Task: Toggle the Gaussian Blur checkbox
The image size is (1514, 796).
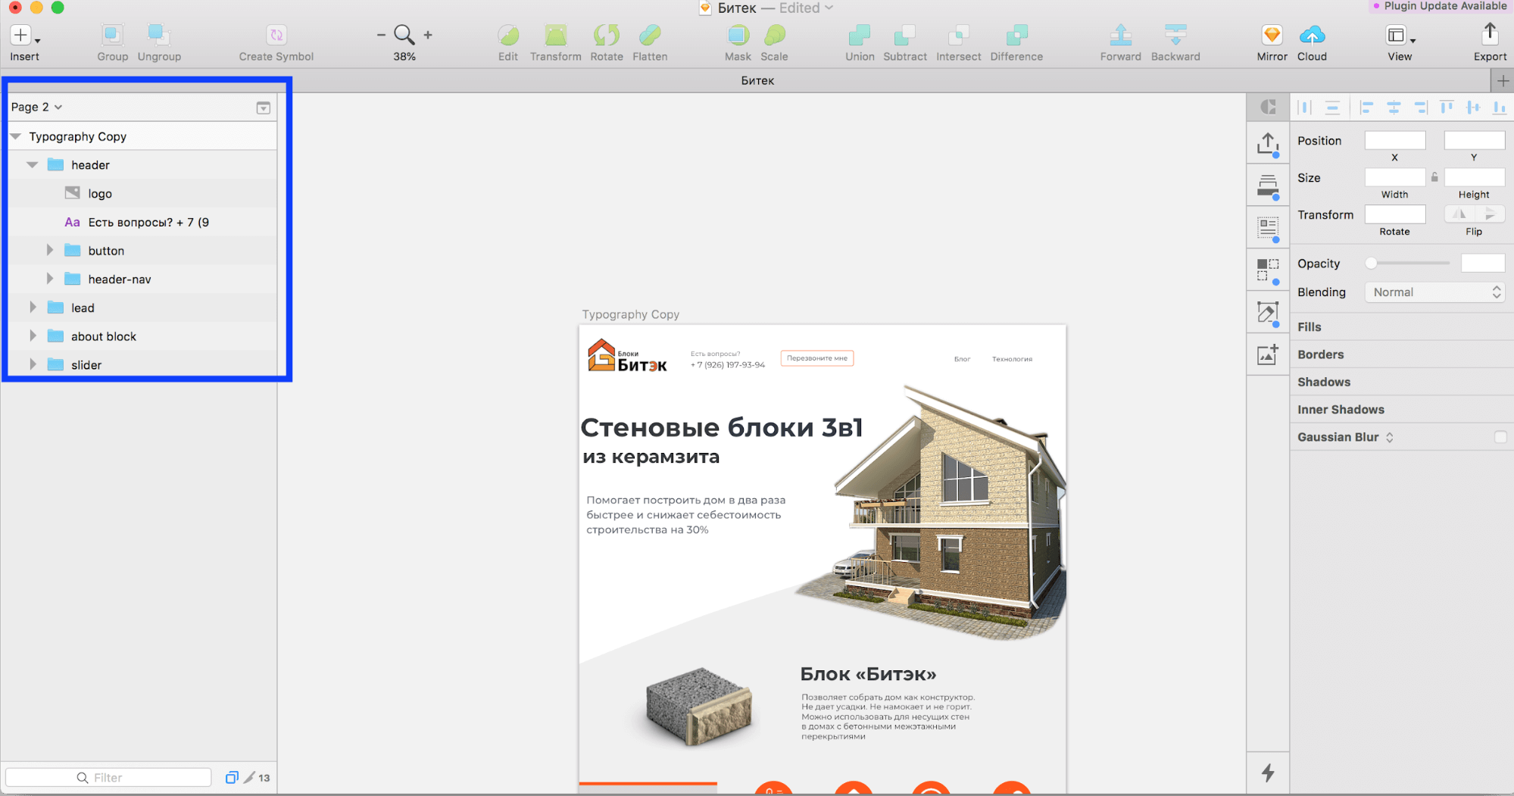Action: [x=1500, y=437]
